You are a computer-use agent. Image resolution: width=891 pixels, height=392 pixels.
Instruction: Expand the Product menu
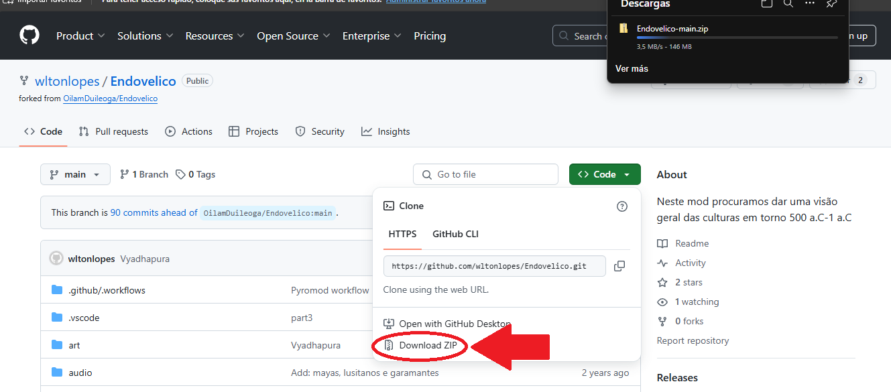pos(80,36)
